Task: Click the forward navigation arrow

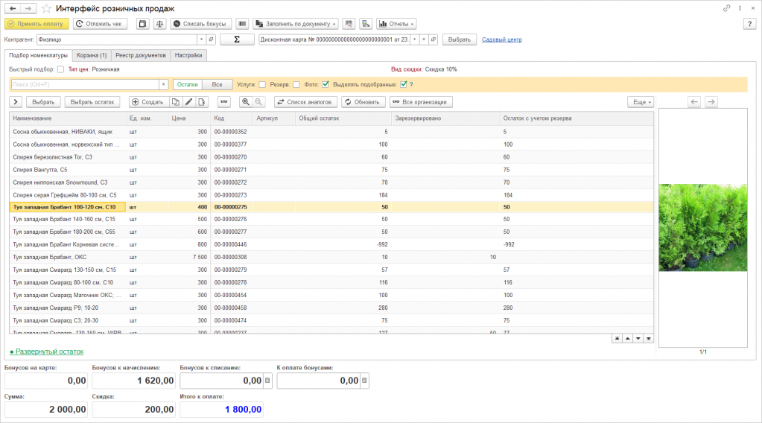Action: [x=28, y=8]
